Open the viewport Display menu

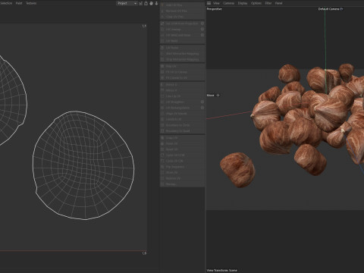pyautogui.click(x=243, y=3)
